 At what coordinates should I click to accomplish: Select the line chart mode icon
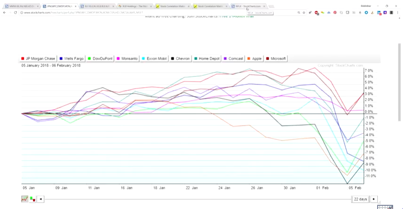pos(25,199)
